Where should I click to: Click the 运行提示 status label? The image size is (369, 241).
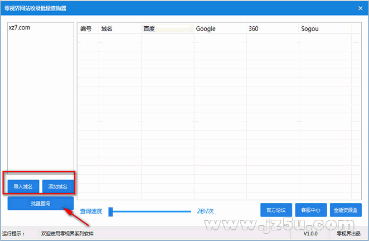[13, 233]
